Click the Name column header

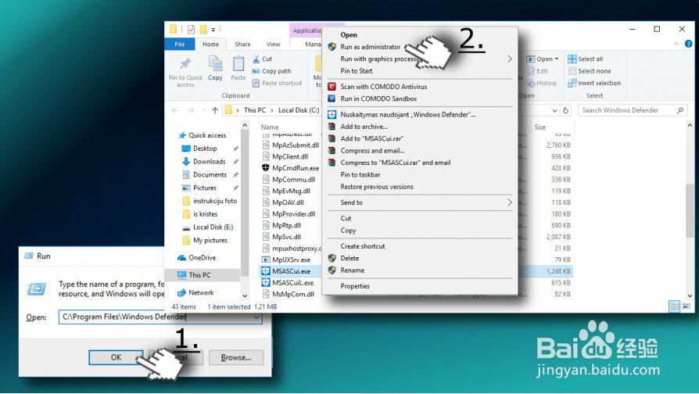[x=270, y=127]
